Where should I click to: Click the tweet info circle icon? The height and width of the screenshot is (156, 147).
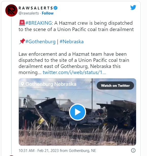(x=133, y=150)
